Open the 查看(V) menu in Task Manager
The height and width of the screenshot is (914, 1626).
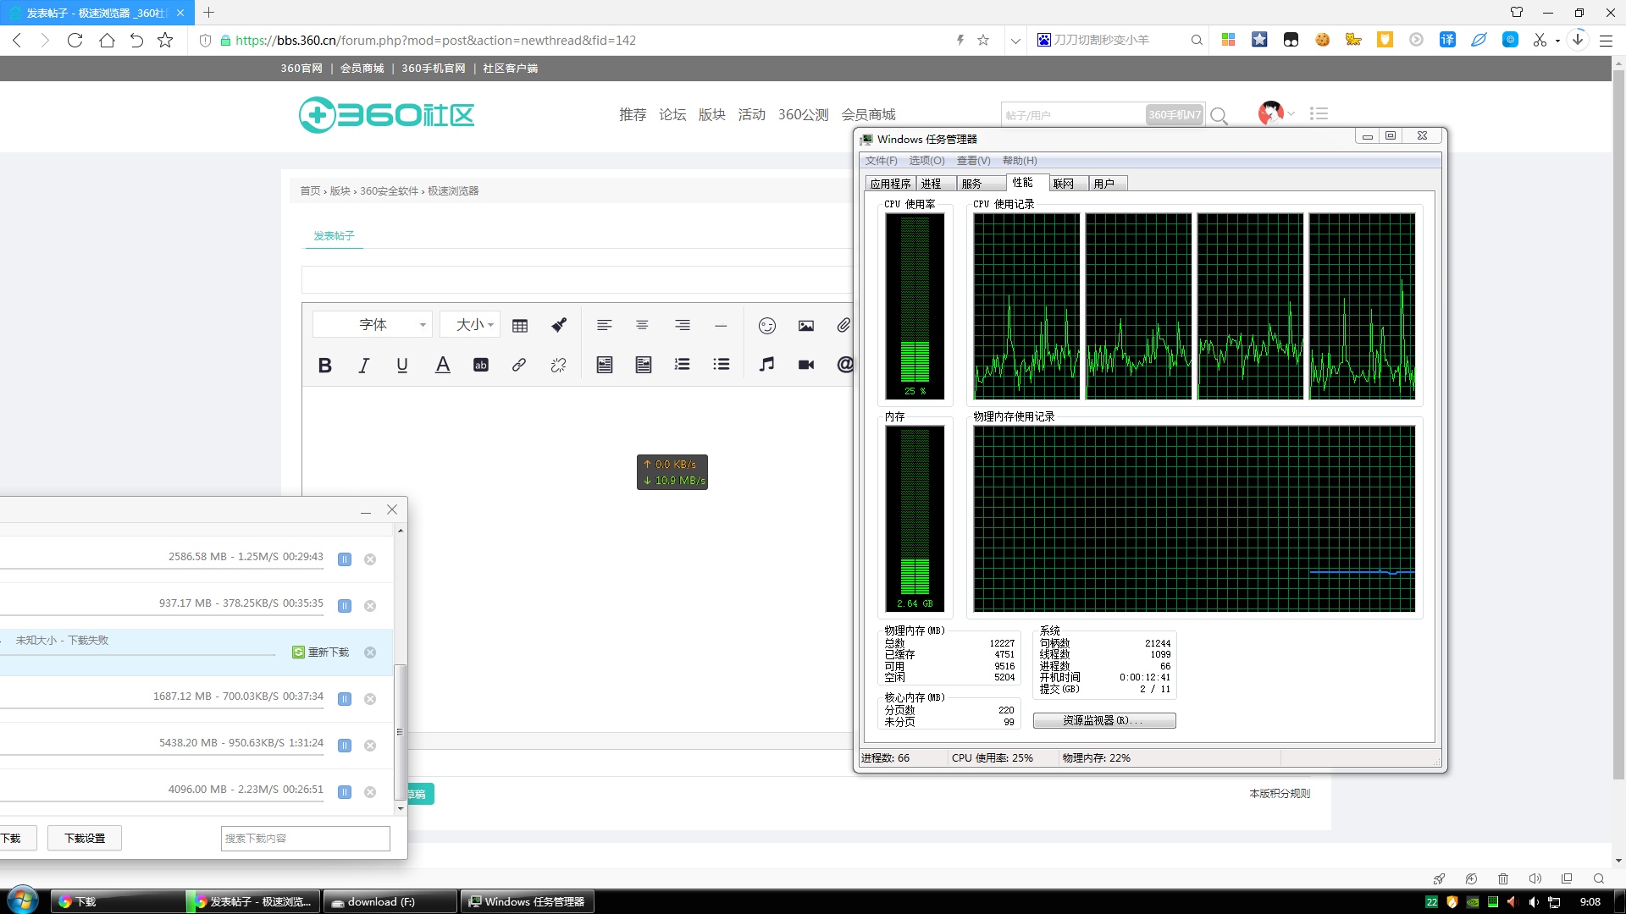coord(973,161)
